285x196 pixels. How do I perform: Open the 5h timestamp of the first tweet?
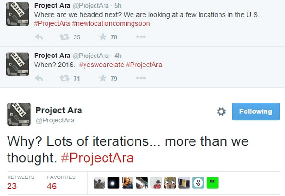118,6
